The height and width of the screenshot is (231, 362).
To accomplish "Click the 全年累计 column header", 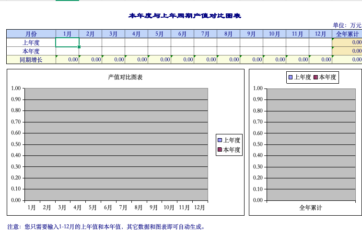I will coord(347,34).
